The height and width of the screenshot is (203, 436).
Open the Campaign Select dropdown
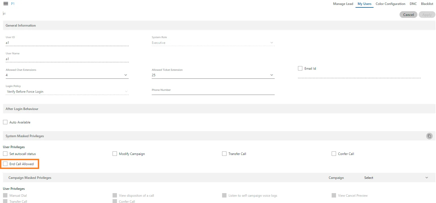click(x=396, y=178)
